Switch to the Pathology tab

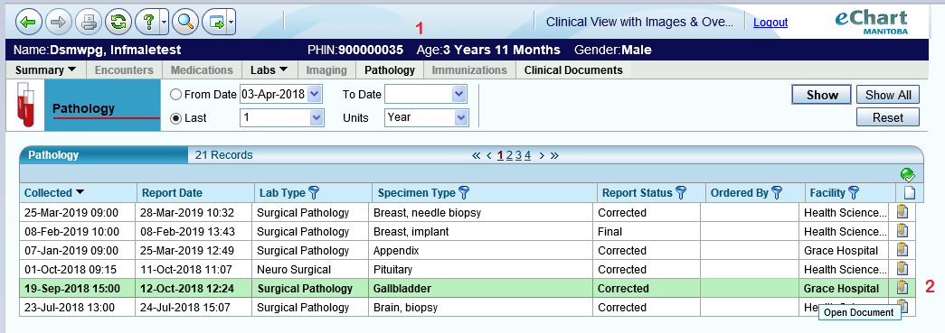[390, 69]
